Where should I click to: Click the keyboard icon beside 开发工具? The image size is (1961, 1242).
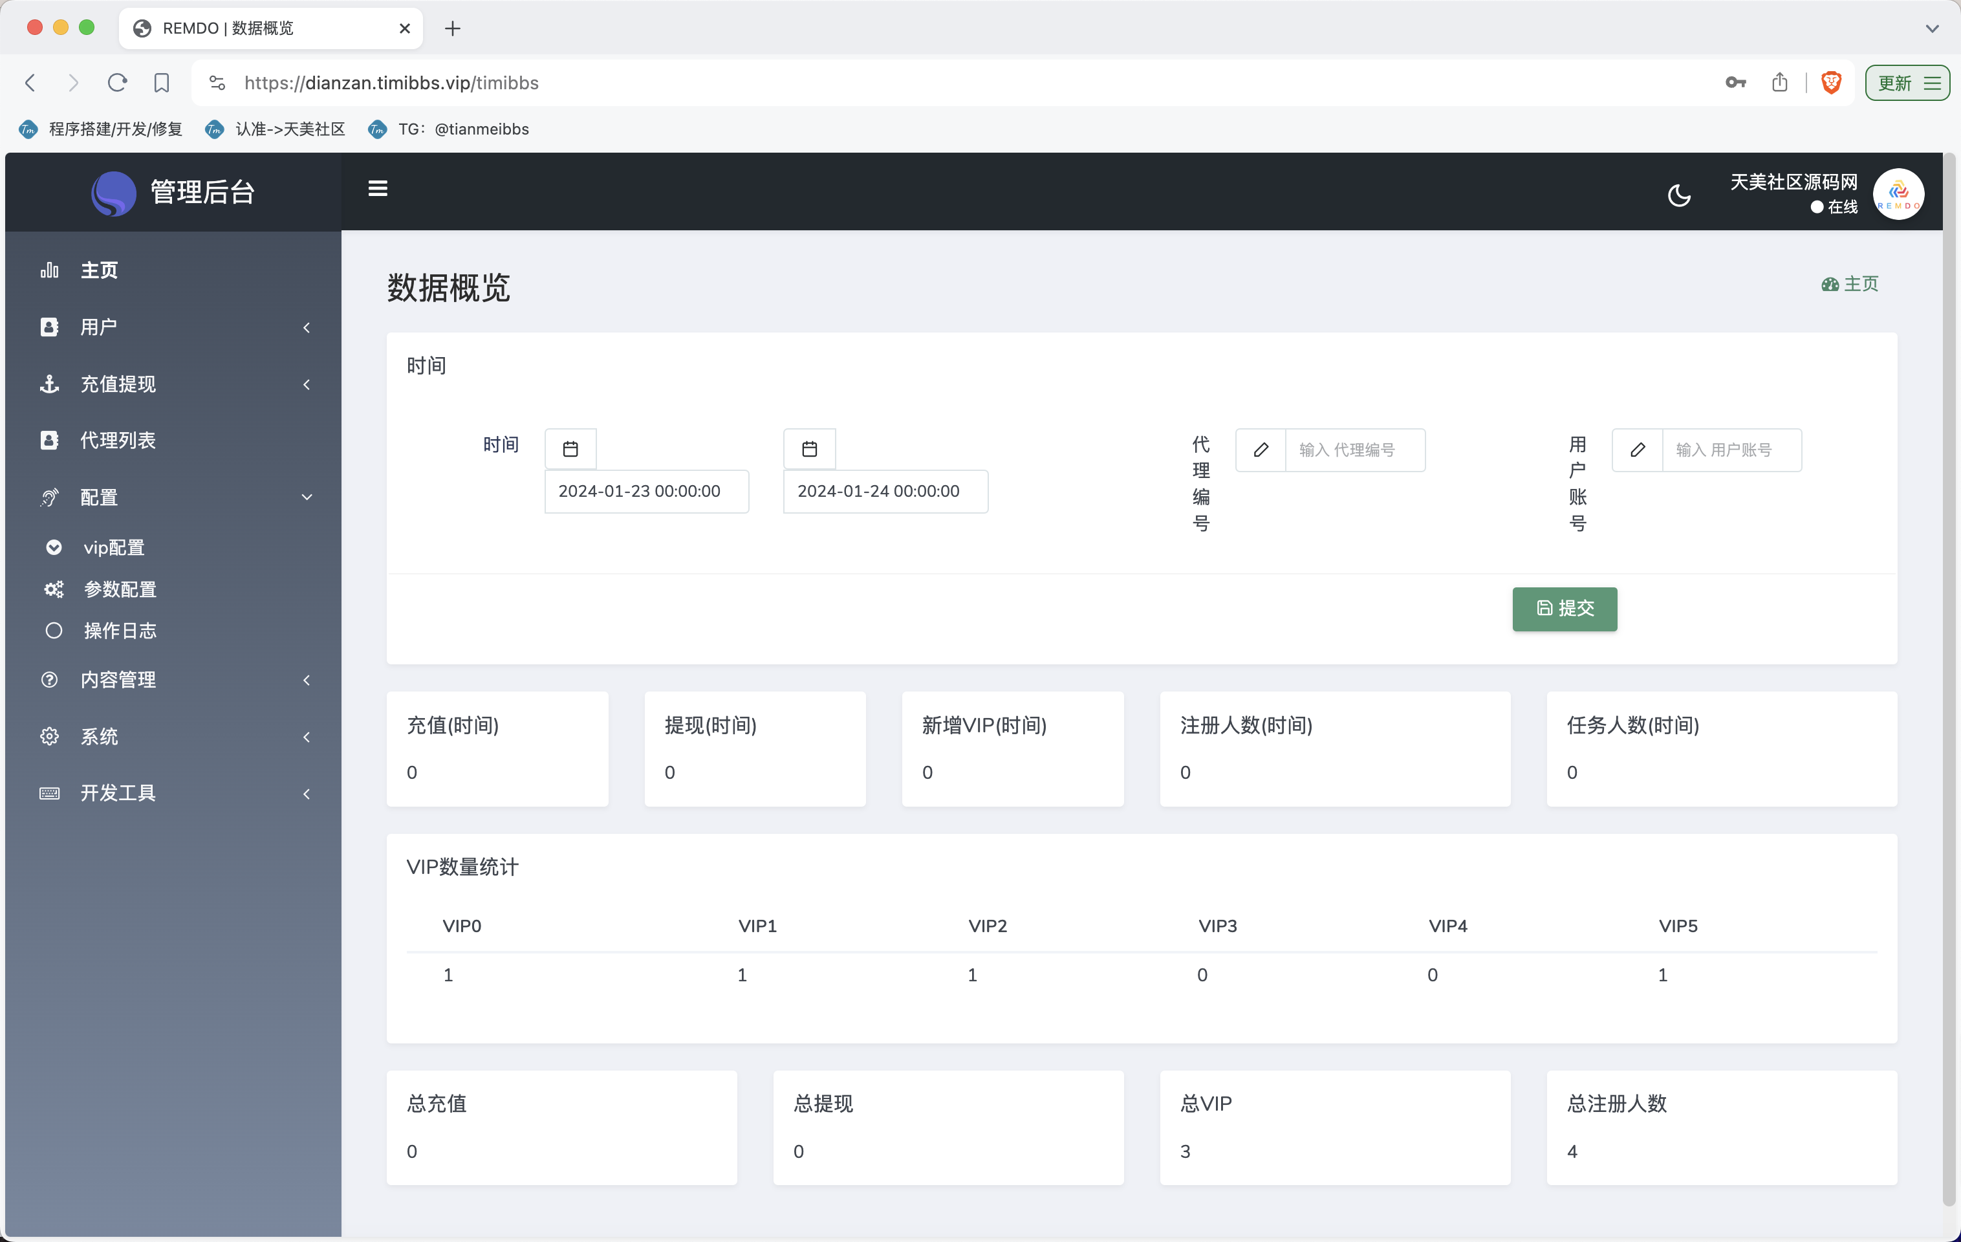coord(50,793)
